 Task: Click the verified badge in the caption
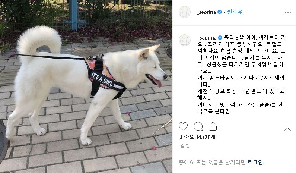[x=220, y=38]
